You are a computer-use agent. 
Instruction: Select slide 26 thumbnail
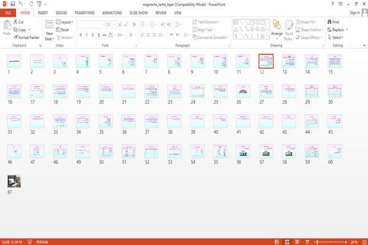point(243,91)
